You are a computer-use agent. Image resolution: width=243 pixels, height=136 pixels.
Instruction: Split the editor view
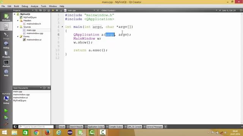241,10
